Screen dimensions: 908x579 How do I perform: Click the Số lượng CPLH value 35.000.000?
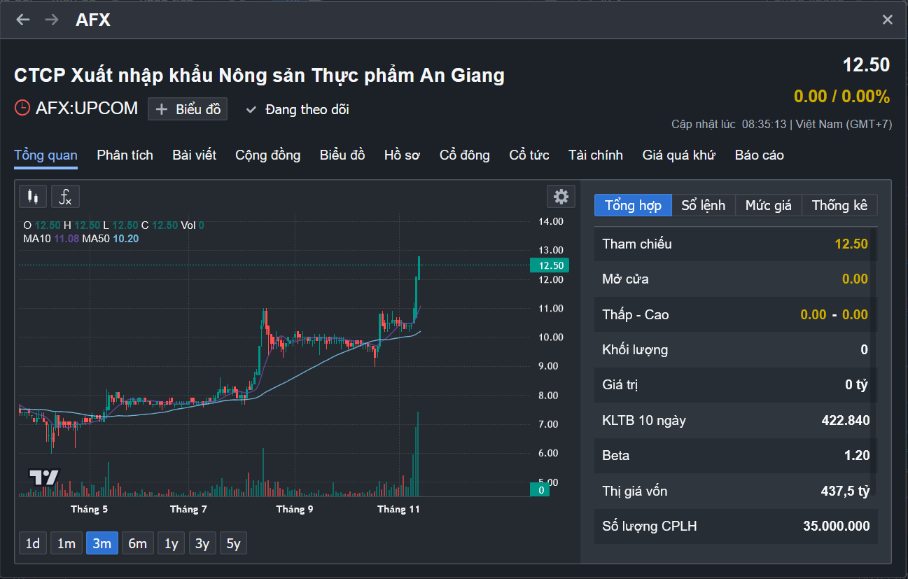pos(837,526)
